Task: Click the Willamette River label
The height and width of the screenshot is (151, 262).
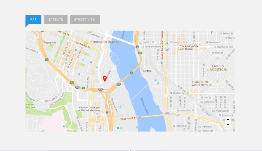Action: (x=144, y=105)
